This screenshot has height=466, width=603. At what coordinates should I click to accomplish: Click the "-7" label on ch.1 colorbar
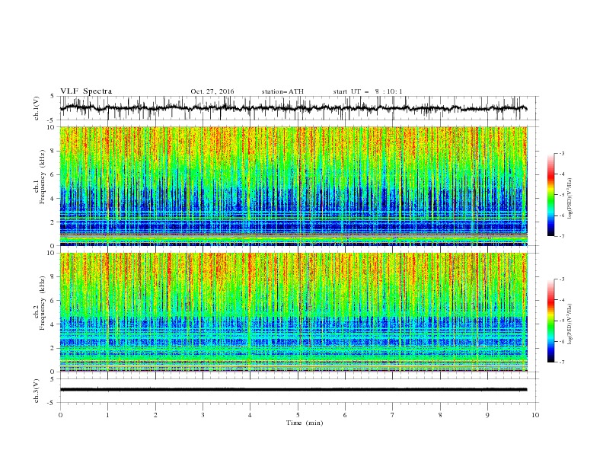(x=562, y=236)
